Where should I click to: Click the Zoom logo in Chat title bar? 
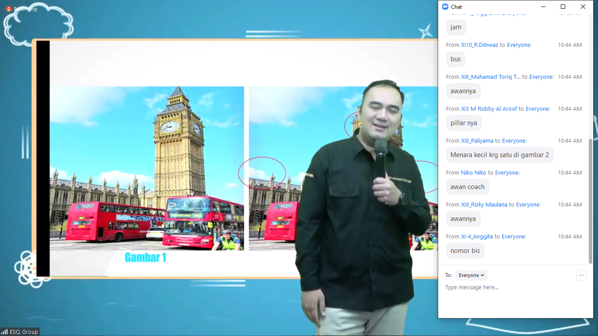pos(445,7)
